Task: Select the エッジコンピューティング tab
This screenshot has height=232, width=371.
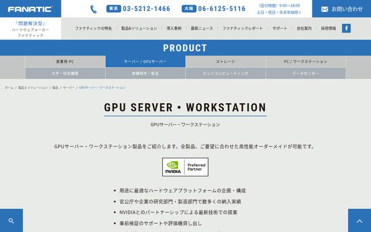Action: pyautogui.click(x=225, y=74)
